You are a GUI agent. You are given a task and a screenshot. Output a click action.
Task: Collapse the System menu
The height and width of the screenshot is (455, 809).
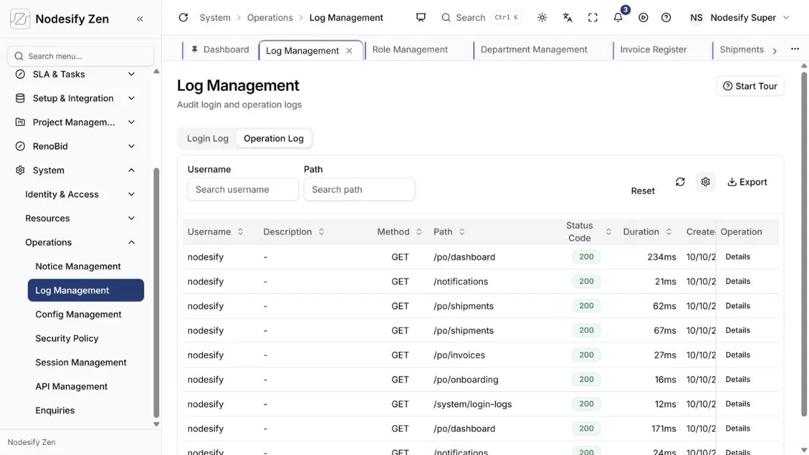click(x=131, y=171)
